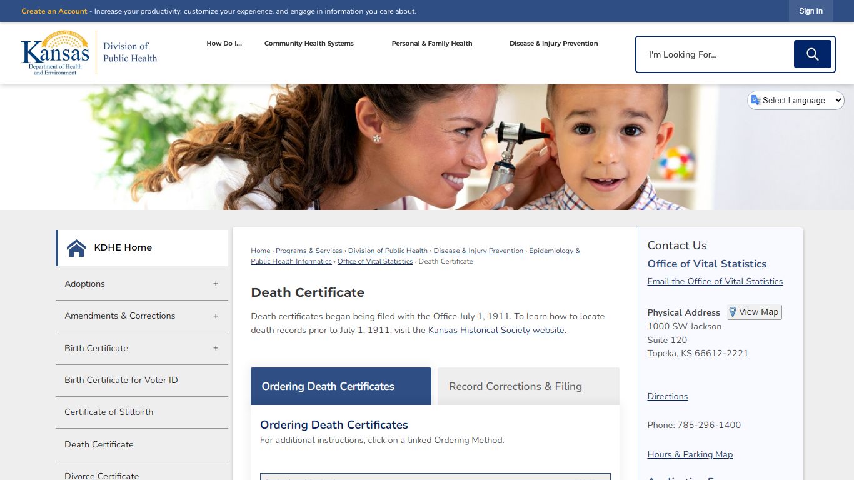Click the KDHE Home house icon
Image resolution: width=854 pixels, height=480 pixels.
click(76, 248)
